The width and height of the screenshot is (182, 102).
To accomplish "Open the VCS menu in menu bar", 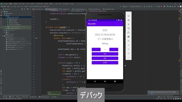I will pos(60,4).
